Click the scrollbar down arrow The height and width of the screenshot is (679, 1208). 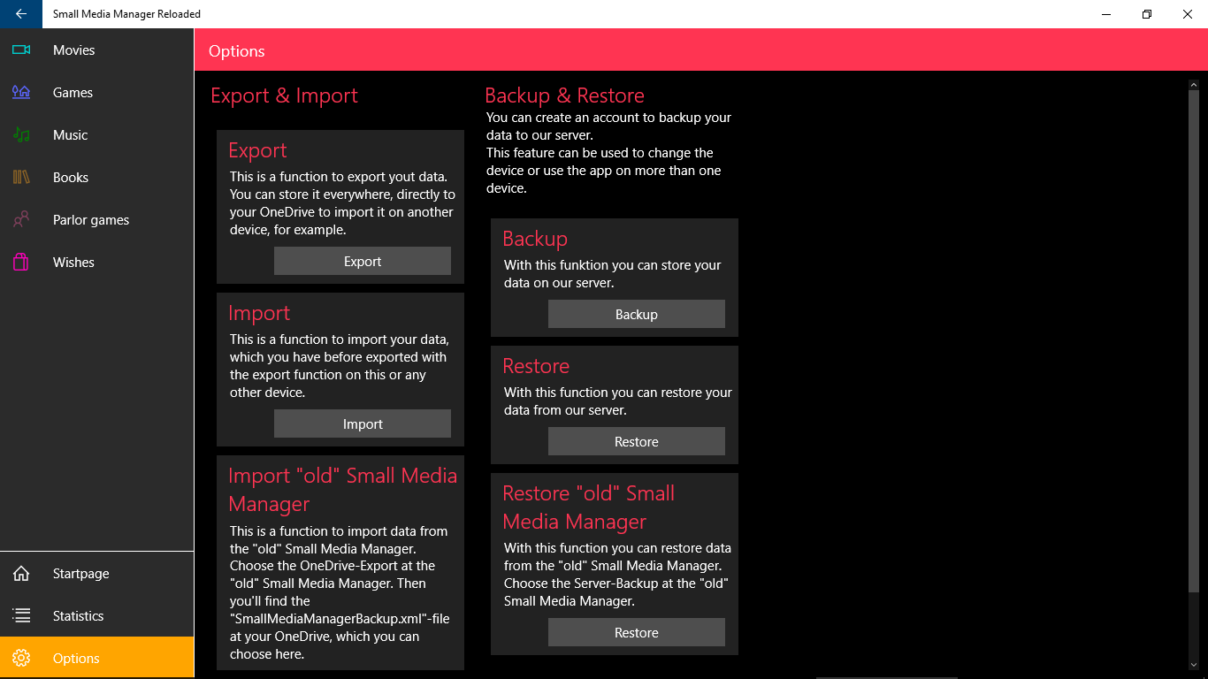coord(1193,664)
